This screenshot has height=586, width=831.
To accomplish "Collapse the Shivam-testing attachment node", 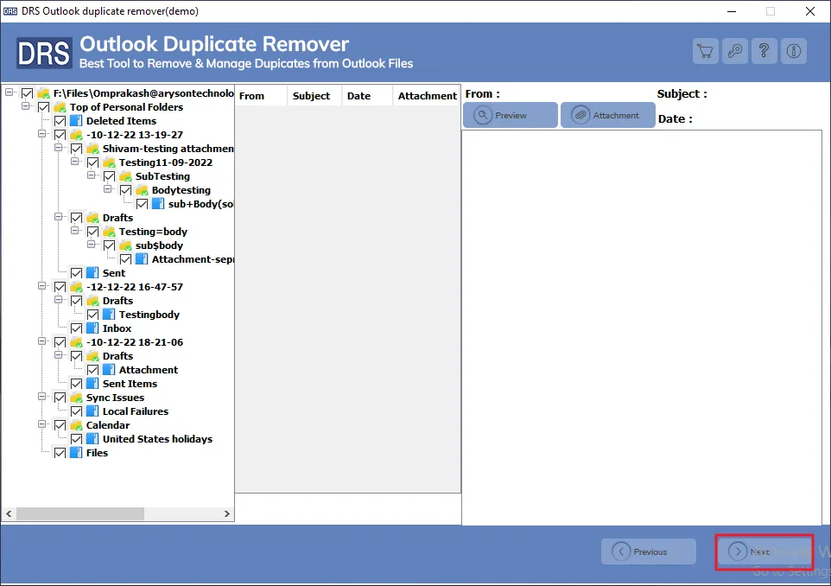I will coord(58,148).
